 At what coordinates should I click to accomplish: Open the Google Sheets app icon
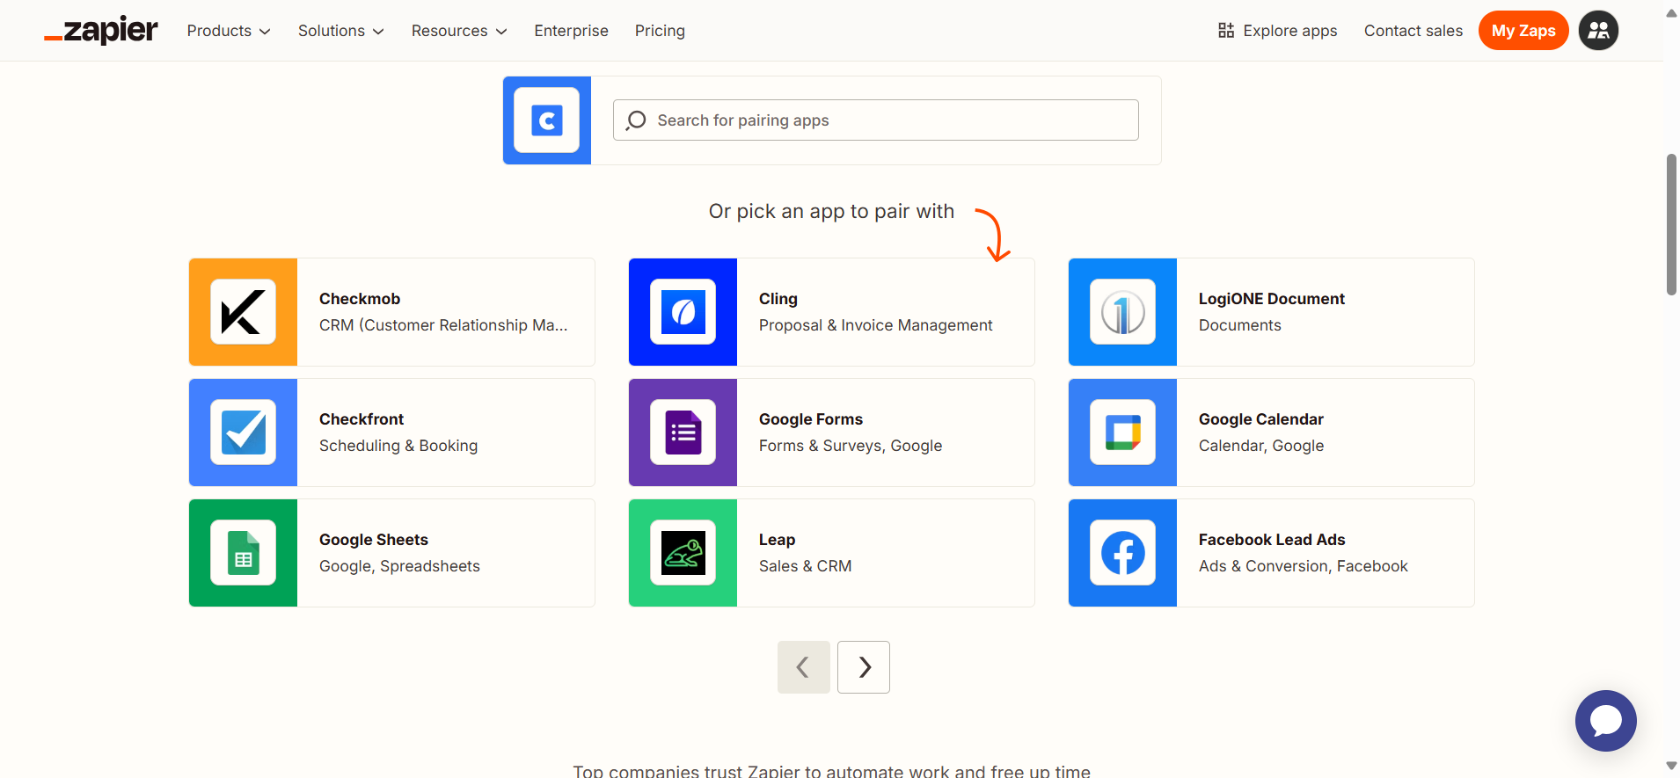pos(243,553)
